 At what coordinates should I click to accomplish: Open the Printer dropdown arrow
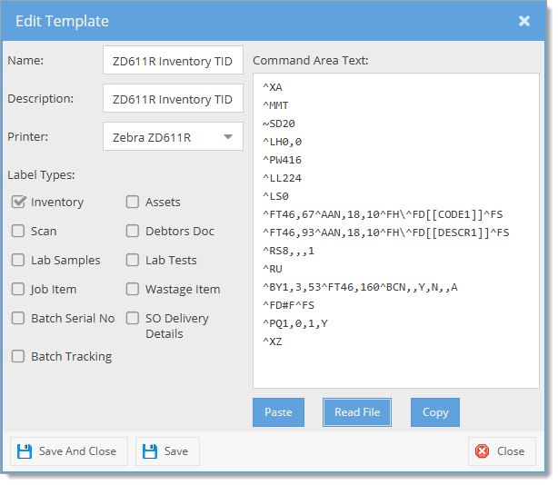pos(228,137)
